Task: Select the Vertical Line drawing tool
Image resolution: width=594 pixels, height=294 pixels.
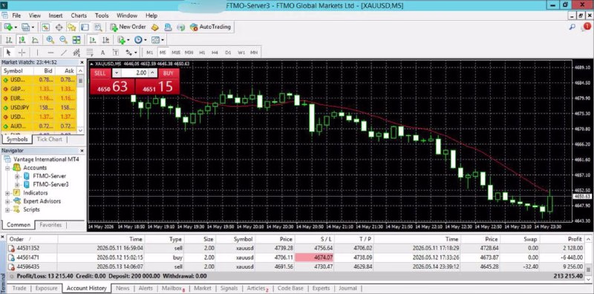Action: (x=37, y=52)
